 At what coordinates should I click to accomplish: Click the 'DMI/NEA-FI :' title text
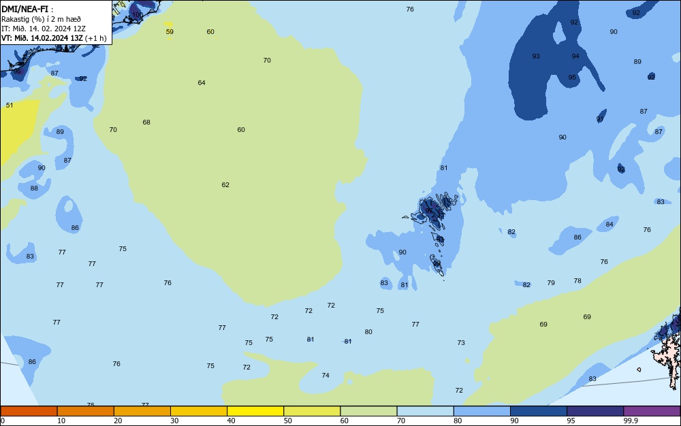27,9
